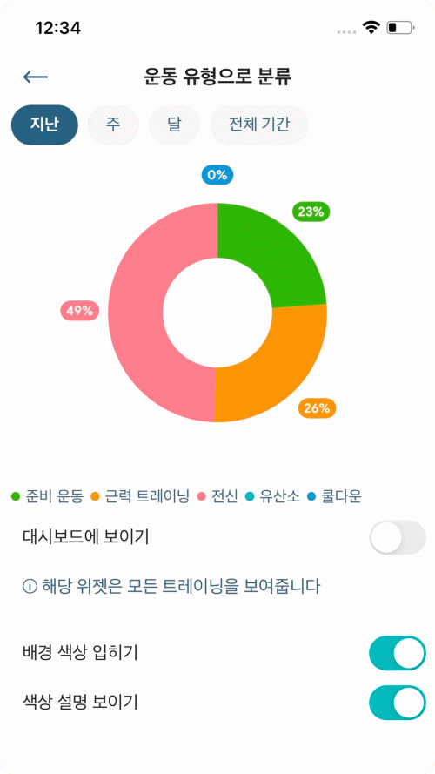
Task: Tap the battery indicator icon
Action: (x=400, y=28)
